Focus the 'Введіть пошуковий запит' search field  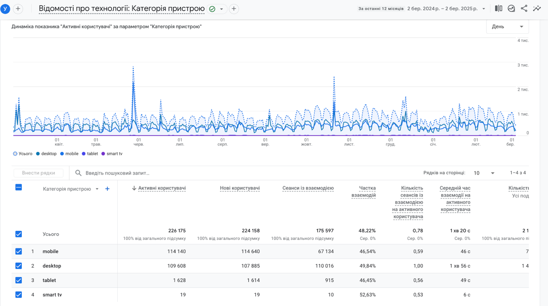click(x=117, y=173)
